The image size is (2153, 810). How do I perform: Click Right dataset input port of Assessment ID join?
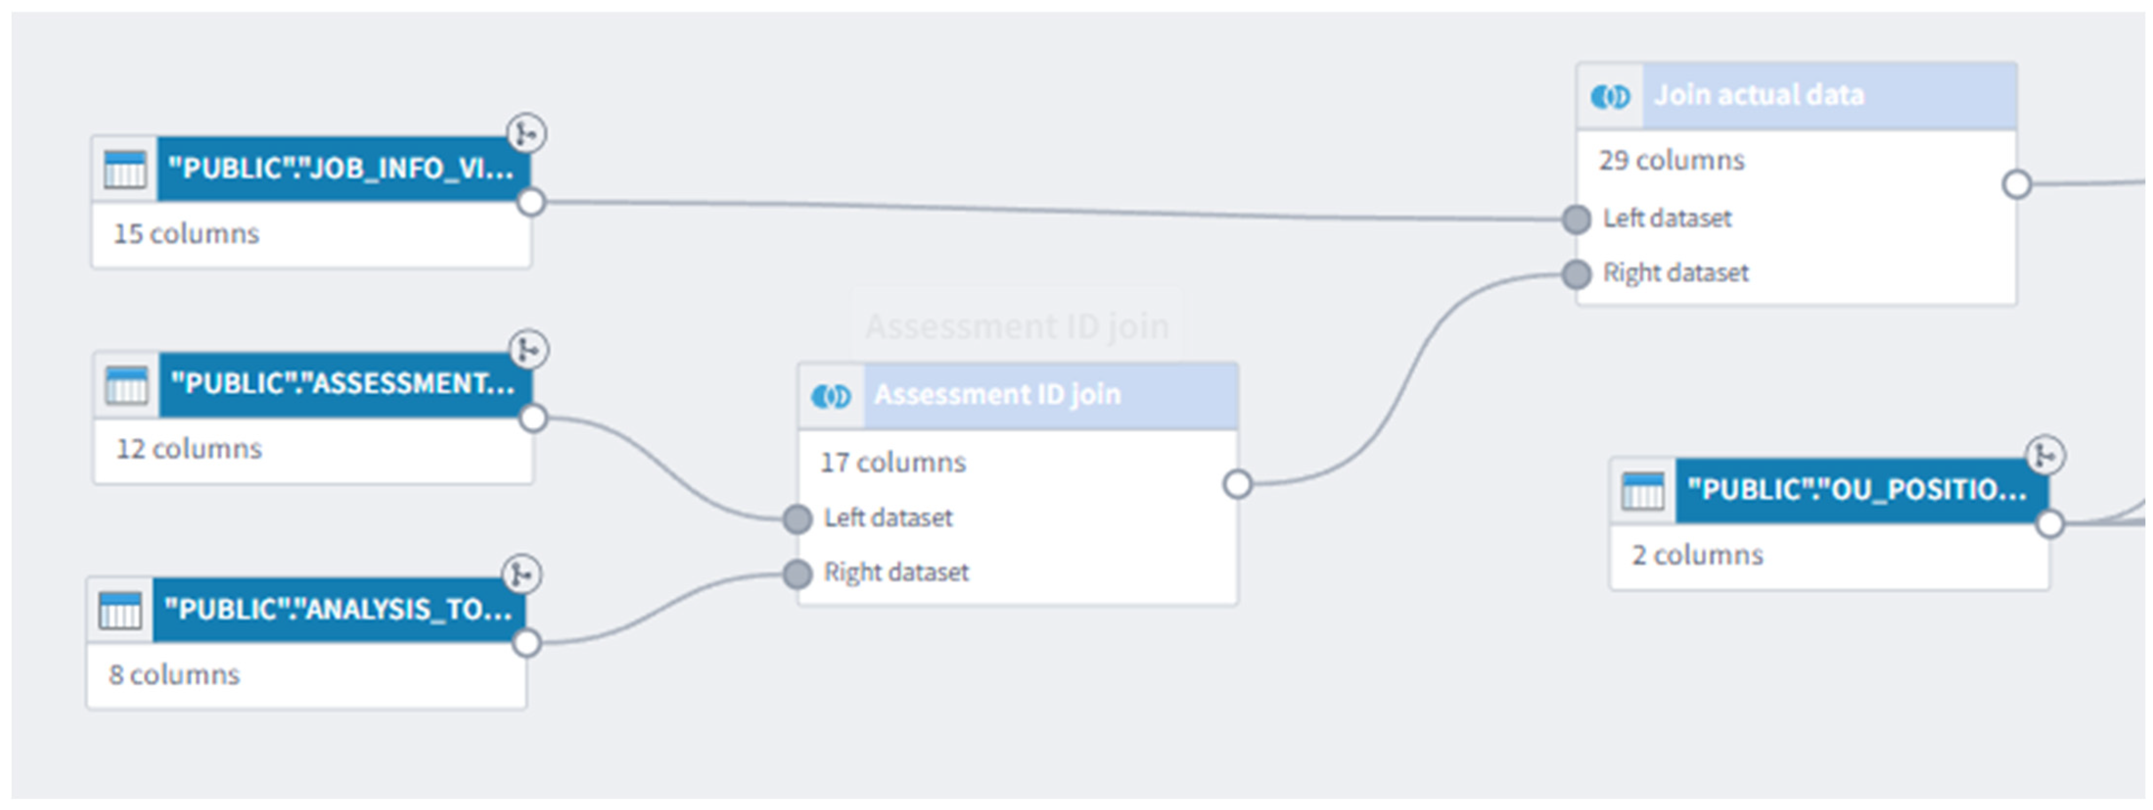[798, 574]
